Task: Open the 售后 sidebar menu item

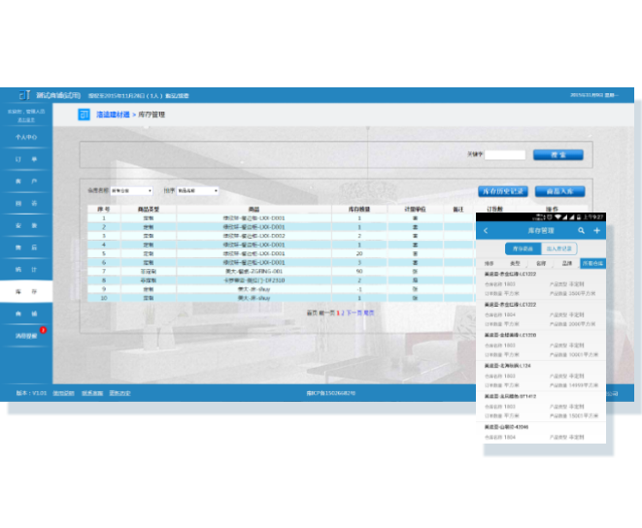Action: point(26,247)
